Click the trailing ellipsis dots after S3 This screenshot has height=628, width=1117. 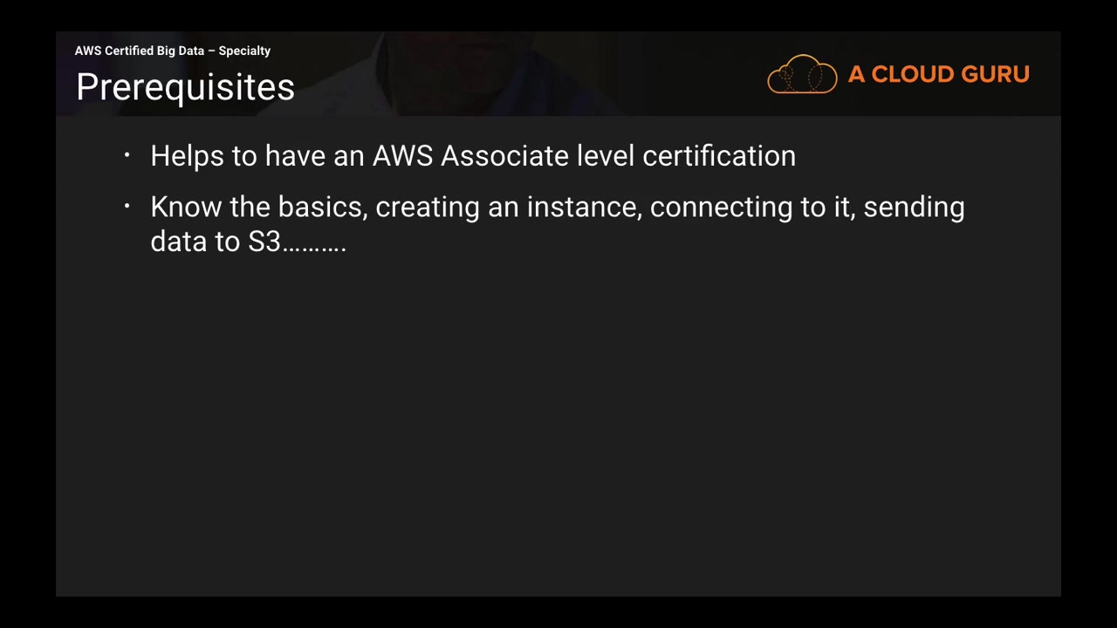[x=315, y=247]
